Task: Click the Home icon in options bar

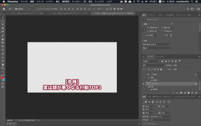Action: coord(3,9)
